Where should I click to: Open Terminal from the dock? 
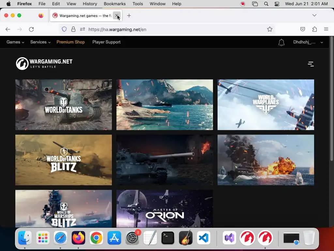click(168, 238)
